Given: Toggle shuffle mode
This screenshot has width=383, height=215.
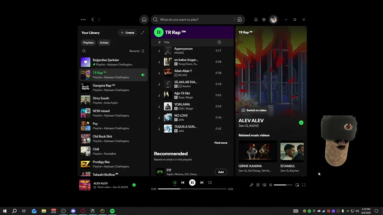Looking at the screenshot, I should pos(174,182).
